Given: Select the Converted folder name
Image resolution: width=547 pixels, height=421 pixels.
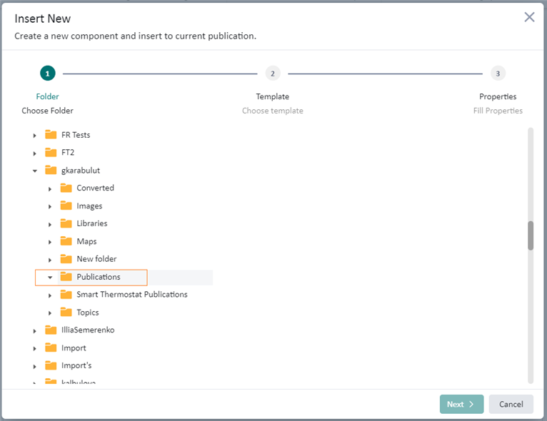Looking at the screenshot, I should pos(95,188).
